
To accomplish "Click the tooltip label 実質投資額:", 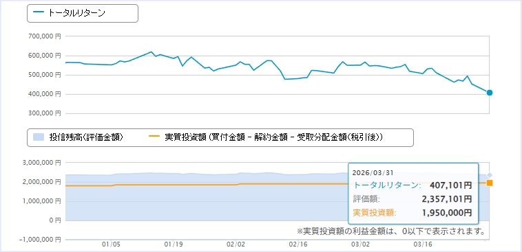I will click(375, 213).
